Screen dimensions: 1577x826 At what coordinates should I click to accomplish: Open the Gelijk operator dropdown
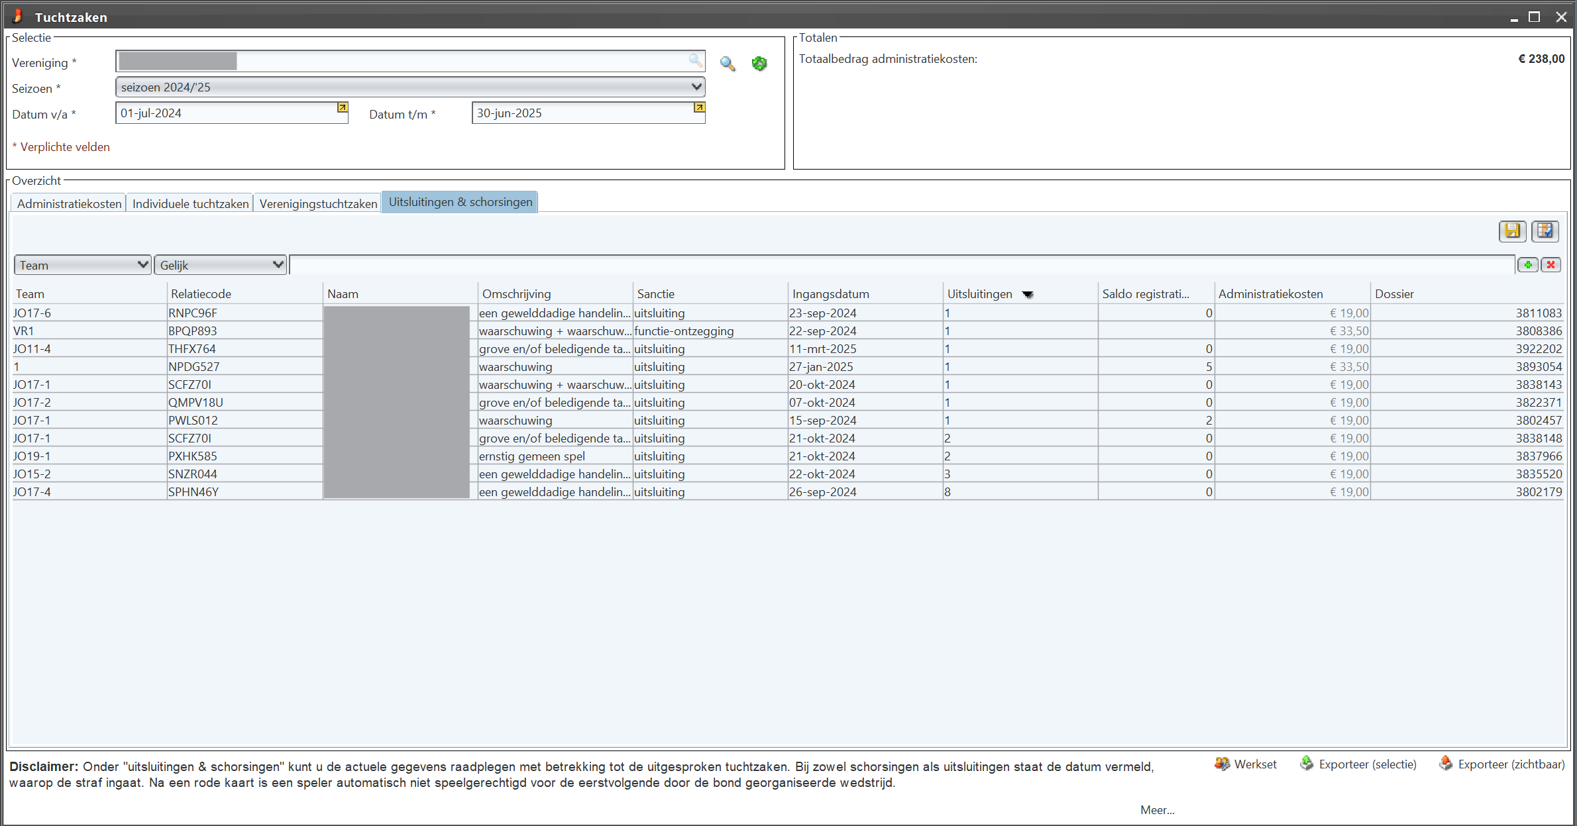(220, 265)
